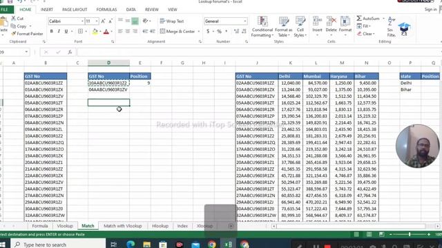This screenshot has width=442, height=248.
Task: Open the Borders dropdown arrow
Action: (x=86, y=32)
